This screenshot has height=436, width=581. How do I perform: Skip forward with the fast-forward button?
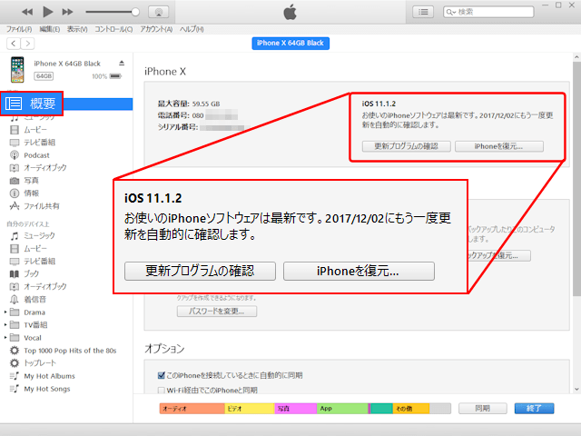click(67, 12)
